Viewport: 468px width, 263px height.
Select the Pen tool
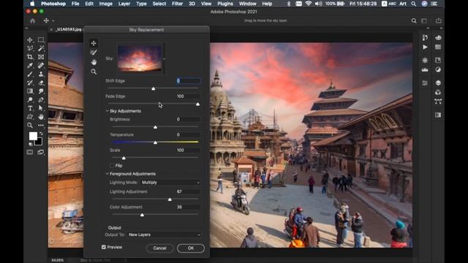41,99
